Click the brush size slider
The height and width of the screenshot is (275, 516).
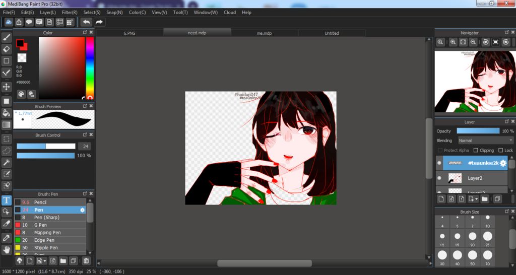46,147
